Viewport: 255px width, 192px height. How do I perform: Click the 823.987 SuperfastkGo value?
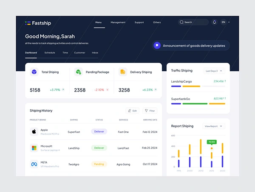(218, 99)
